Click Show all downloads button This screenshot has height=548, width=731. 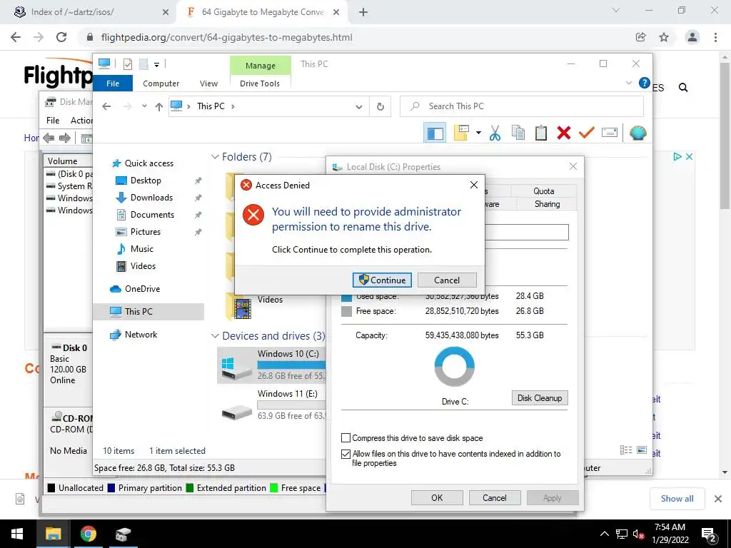click(x=677, y=499)
